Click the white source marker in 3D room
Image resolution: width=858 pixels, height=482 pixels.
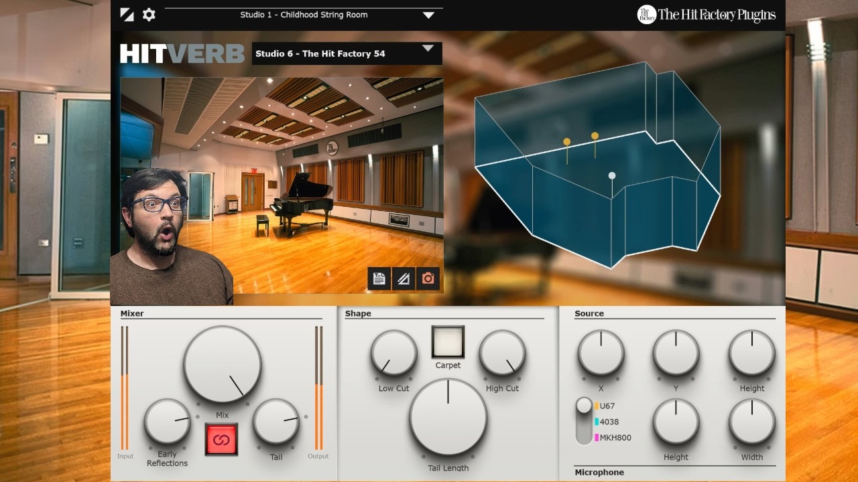[x=611, y=175]
